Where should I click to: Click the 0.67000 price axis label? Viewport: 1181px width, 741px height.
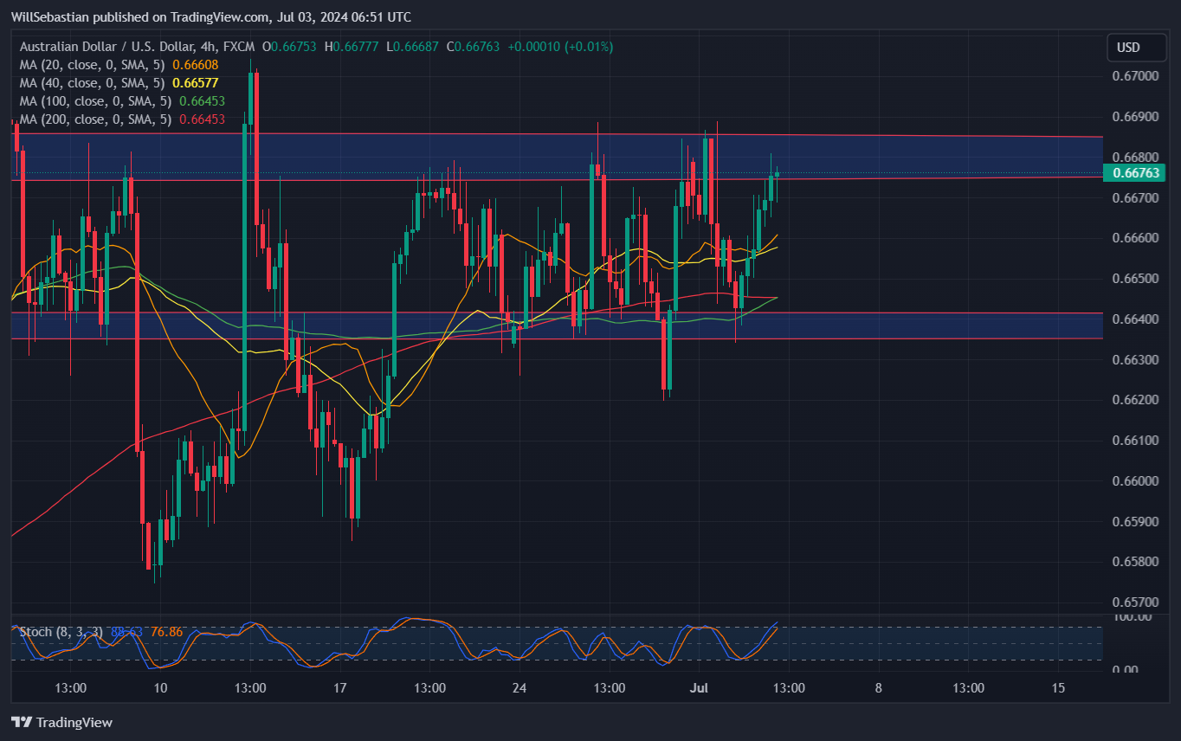click(1135, 76)
